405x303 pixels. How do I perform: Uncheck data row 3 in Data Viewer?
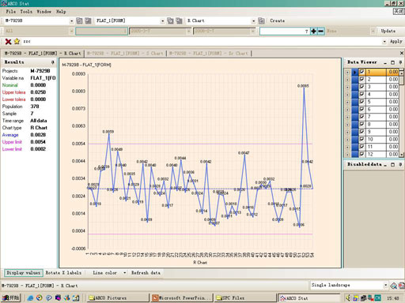pos(362,87)
